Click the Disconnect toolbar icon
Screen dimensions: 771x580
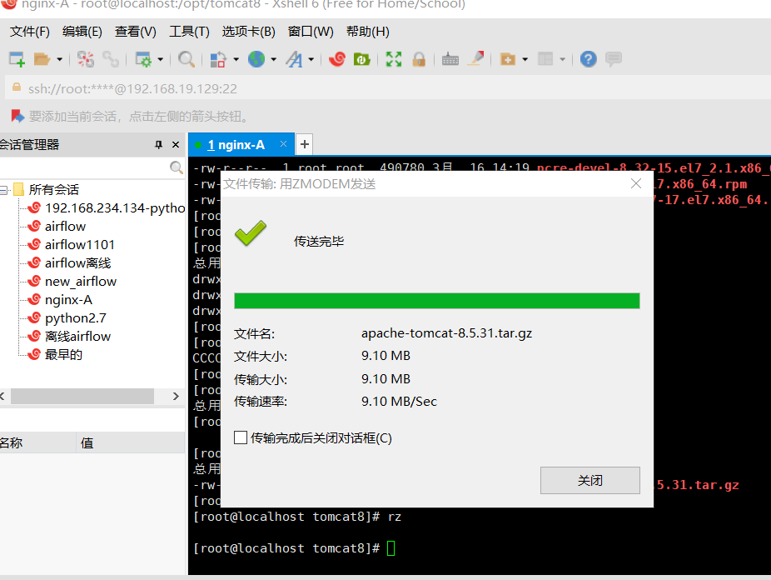(86, 59)
